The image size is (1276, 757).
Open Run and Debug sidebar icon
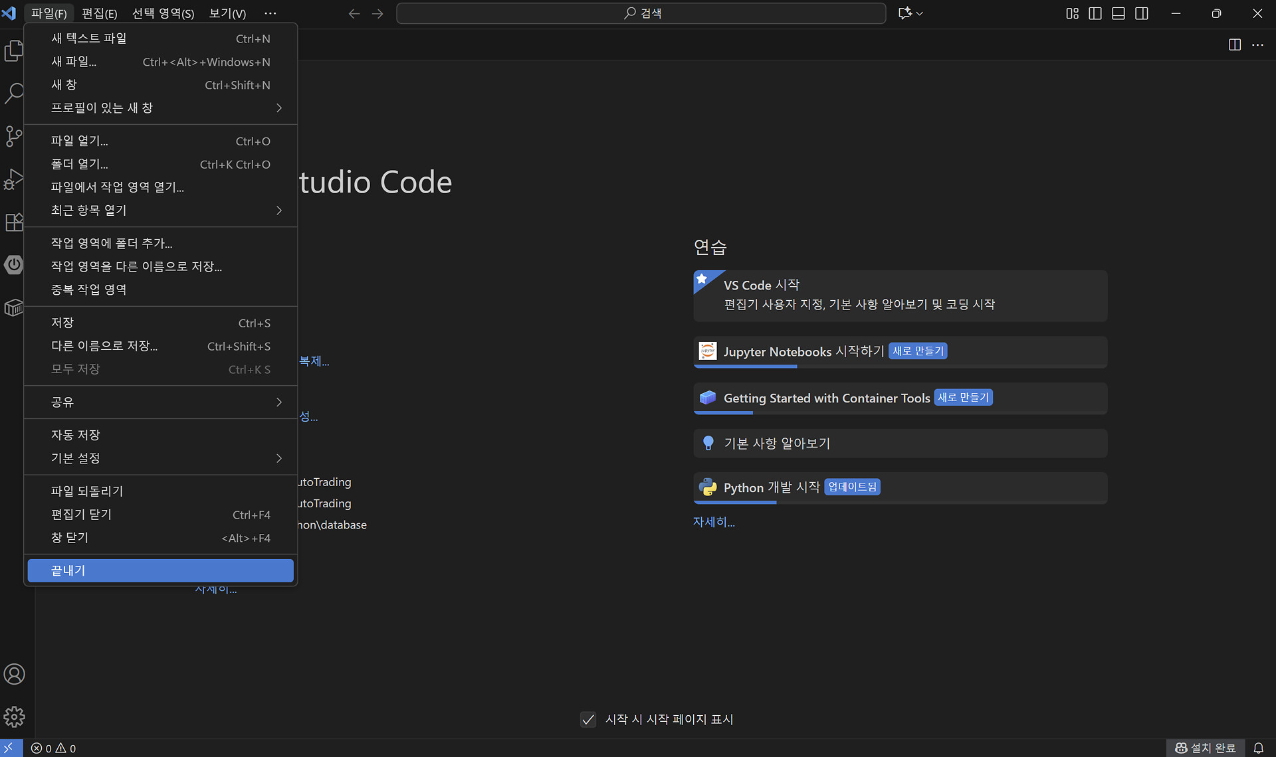click(x=13, y=179)
